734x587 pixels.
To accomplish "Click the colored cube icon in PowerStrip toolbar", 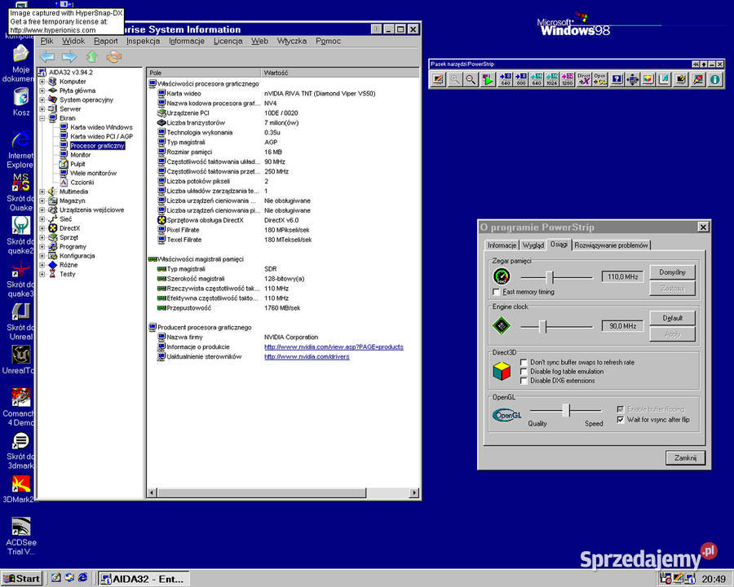I will pos(648,79).
